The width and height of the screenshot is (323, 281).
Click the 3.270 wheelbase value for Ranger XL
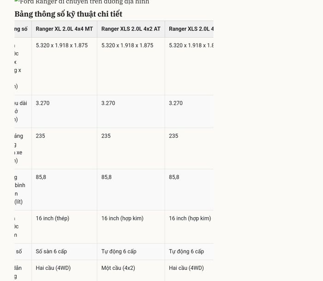pyautogui.click(x=42, y=103)
